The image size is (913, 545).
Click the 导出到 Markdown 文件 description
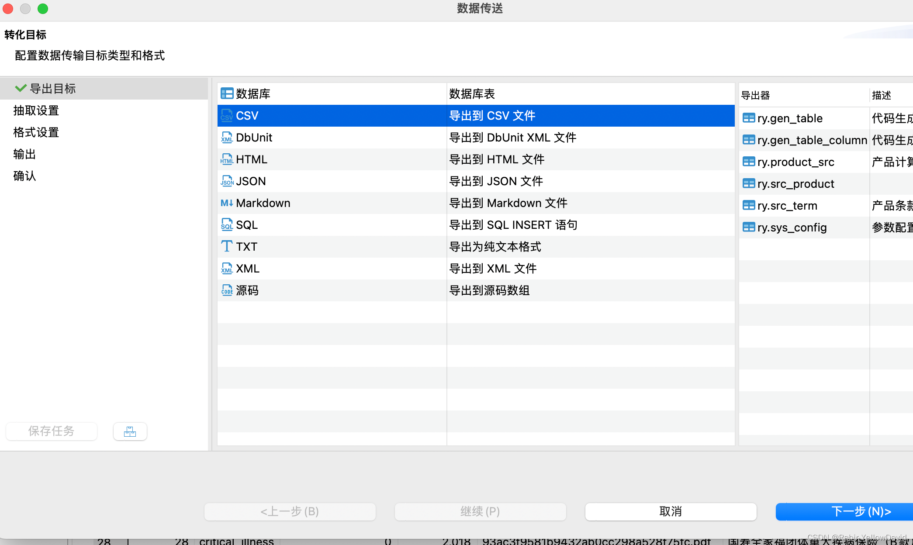(x=508, y=203)
